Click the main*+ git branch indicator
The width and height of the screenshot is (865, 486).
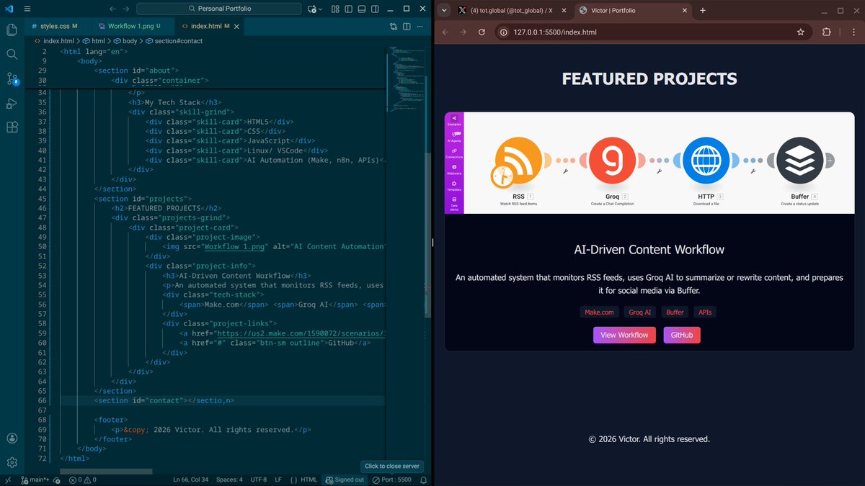(36, 480)
